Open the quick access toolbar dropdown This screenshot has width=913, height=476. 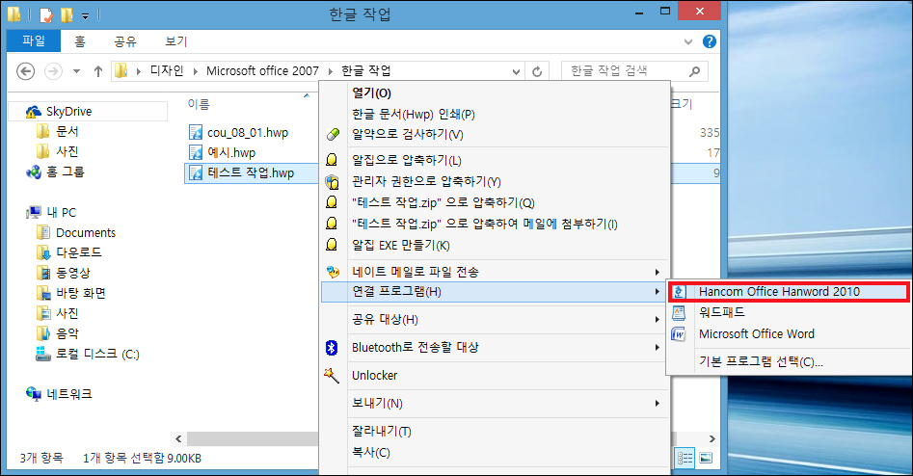85,15
